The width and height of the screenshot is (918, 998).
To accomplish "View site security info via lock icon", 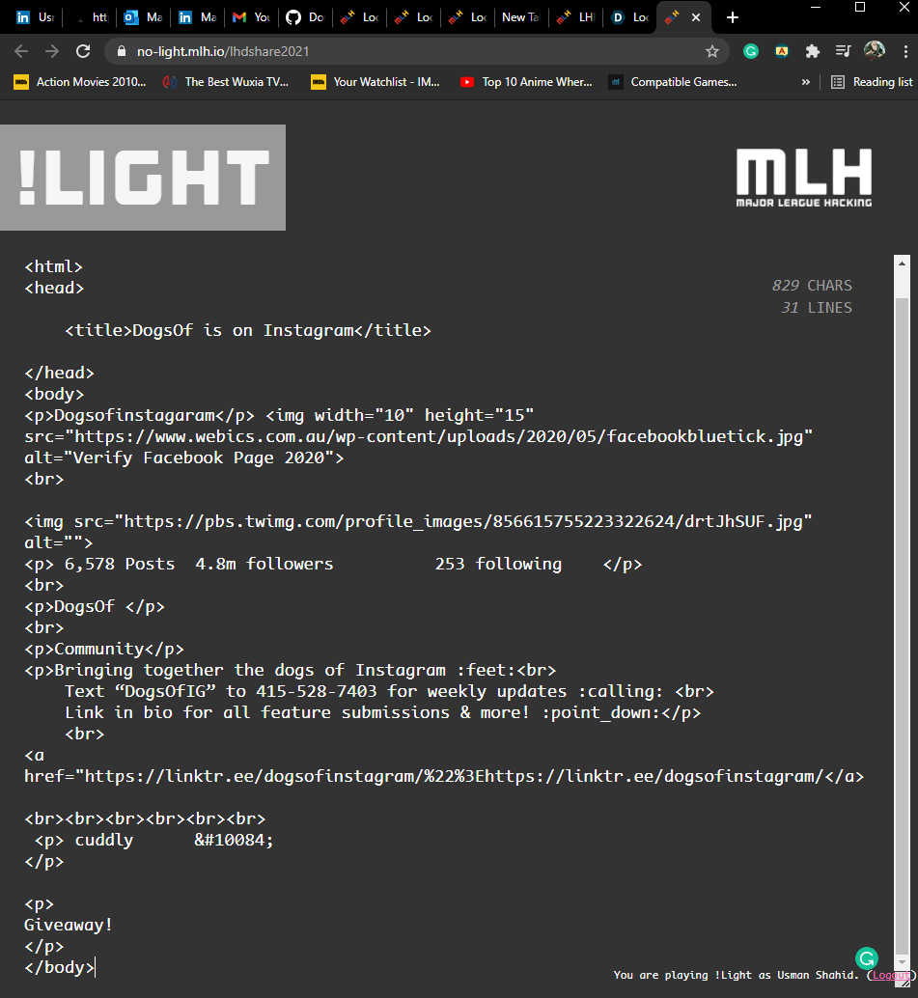I will click(122, 51).
